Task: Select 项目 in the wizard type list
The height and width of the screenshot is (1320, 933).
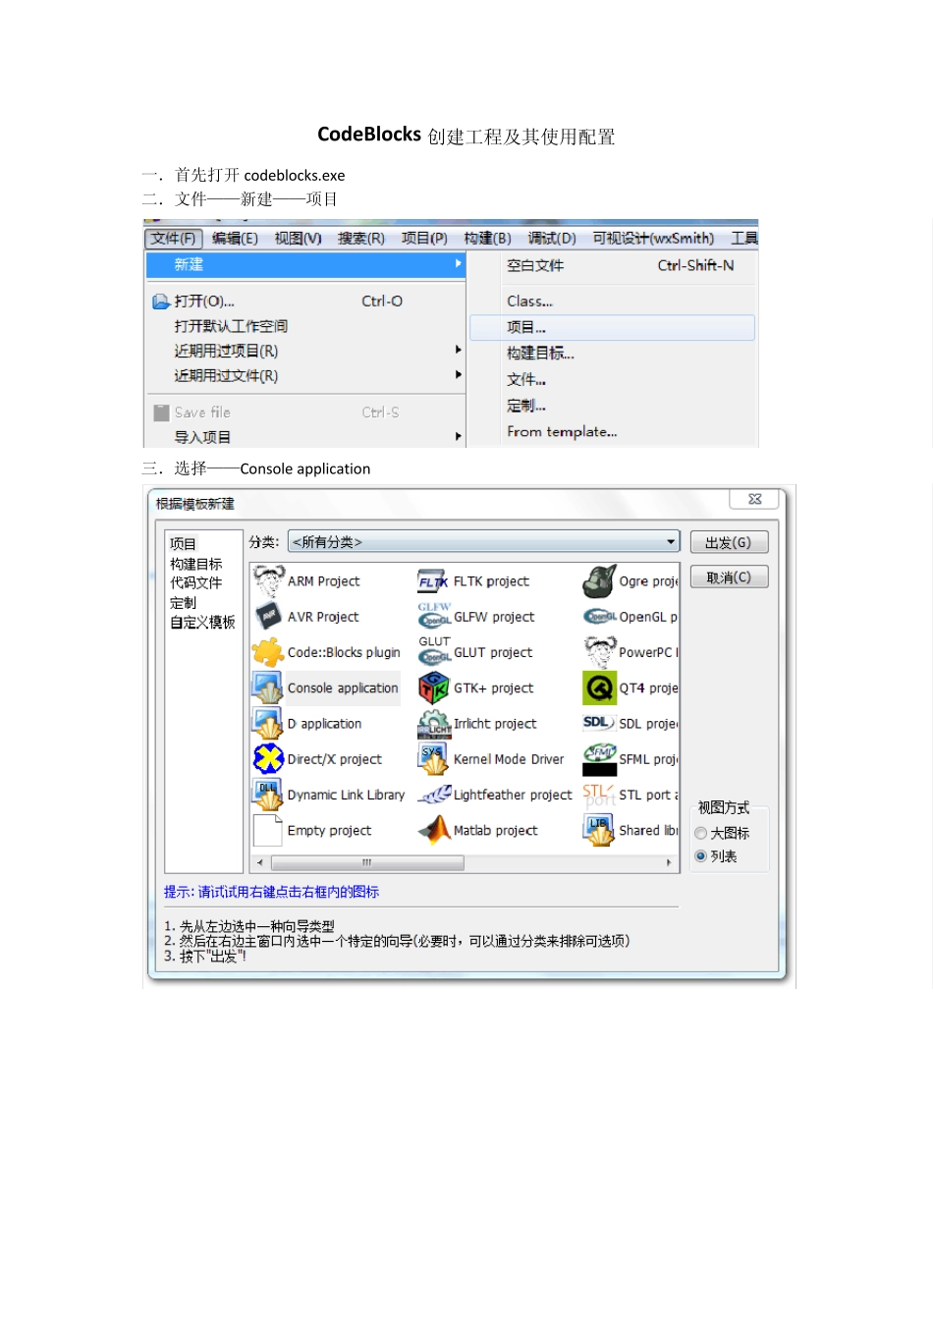Action: click(183, 544)
